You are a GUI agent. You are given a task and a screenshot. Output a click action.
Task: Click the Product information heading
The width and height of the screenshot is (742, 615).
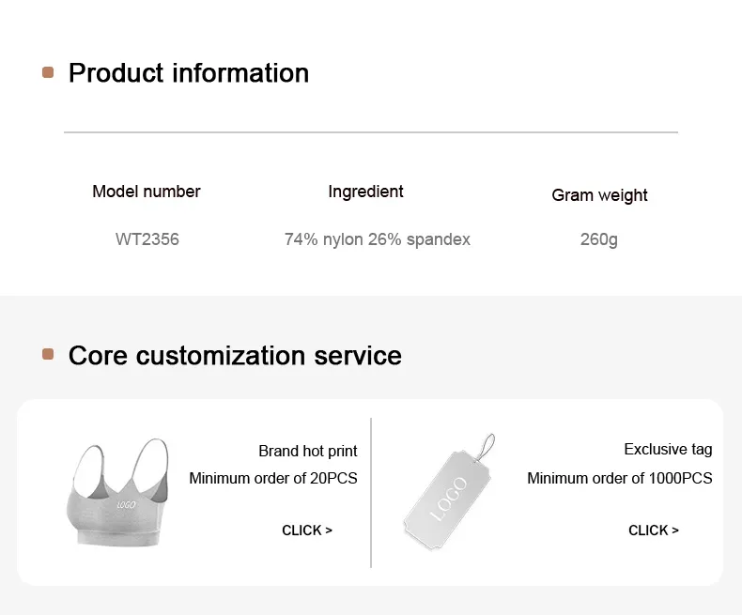click(189, 73)
